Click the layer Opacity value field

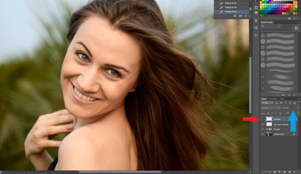[293, 108]
